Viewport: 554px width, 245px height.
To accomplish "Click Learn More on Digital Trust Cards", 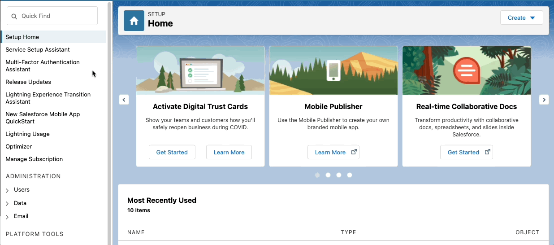I will click(x=229, y=152).
